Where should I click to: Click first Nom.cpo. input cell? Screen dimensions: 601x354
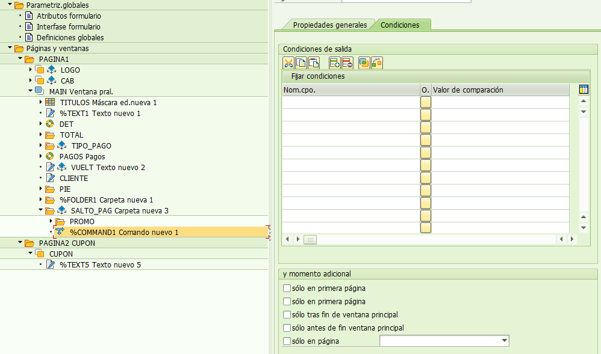click(x=351, y=102)
